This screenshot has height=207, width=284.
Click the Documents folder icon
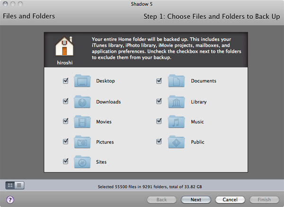[176, 81]
